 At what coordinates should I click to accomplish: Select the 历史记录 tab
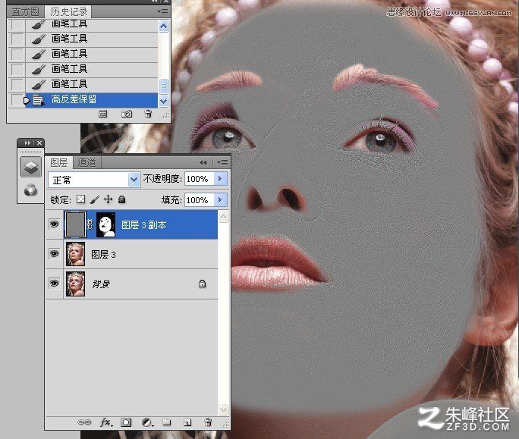point(69,12)
